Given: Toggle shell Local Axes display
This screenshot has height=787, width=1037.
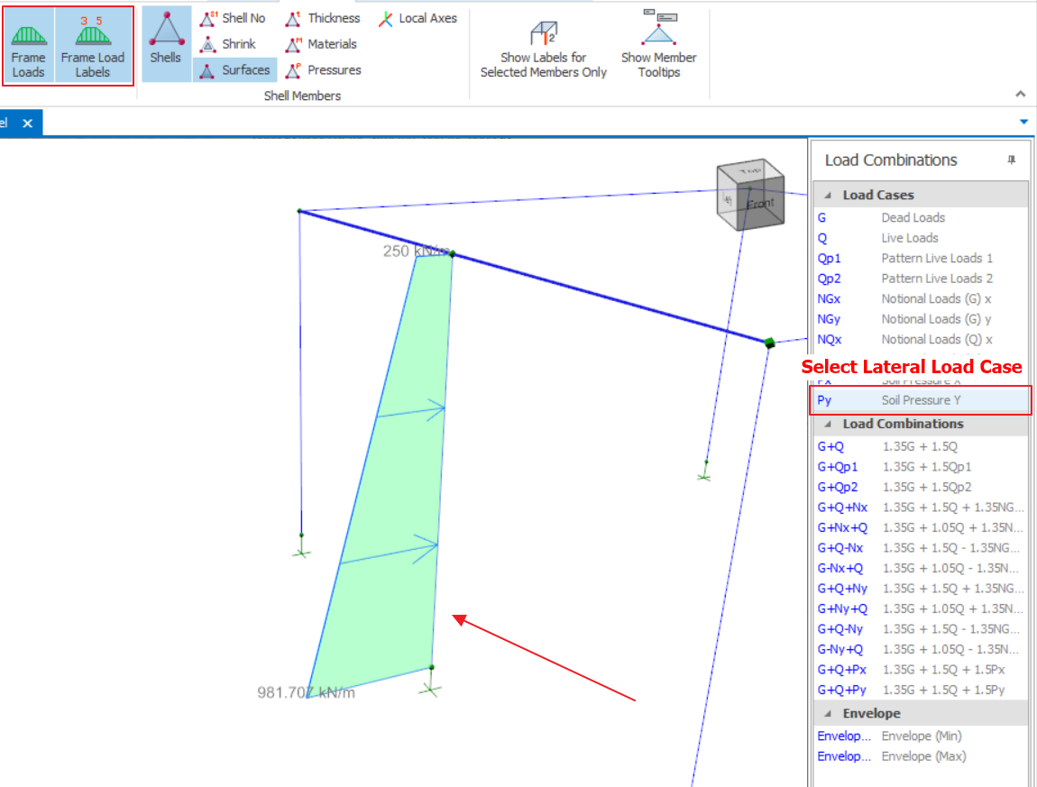Looking at the screenshot, I should tap(418, 18).
